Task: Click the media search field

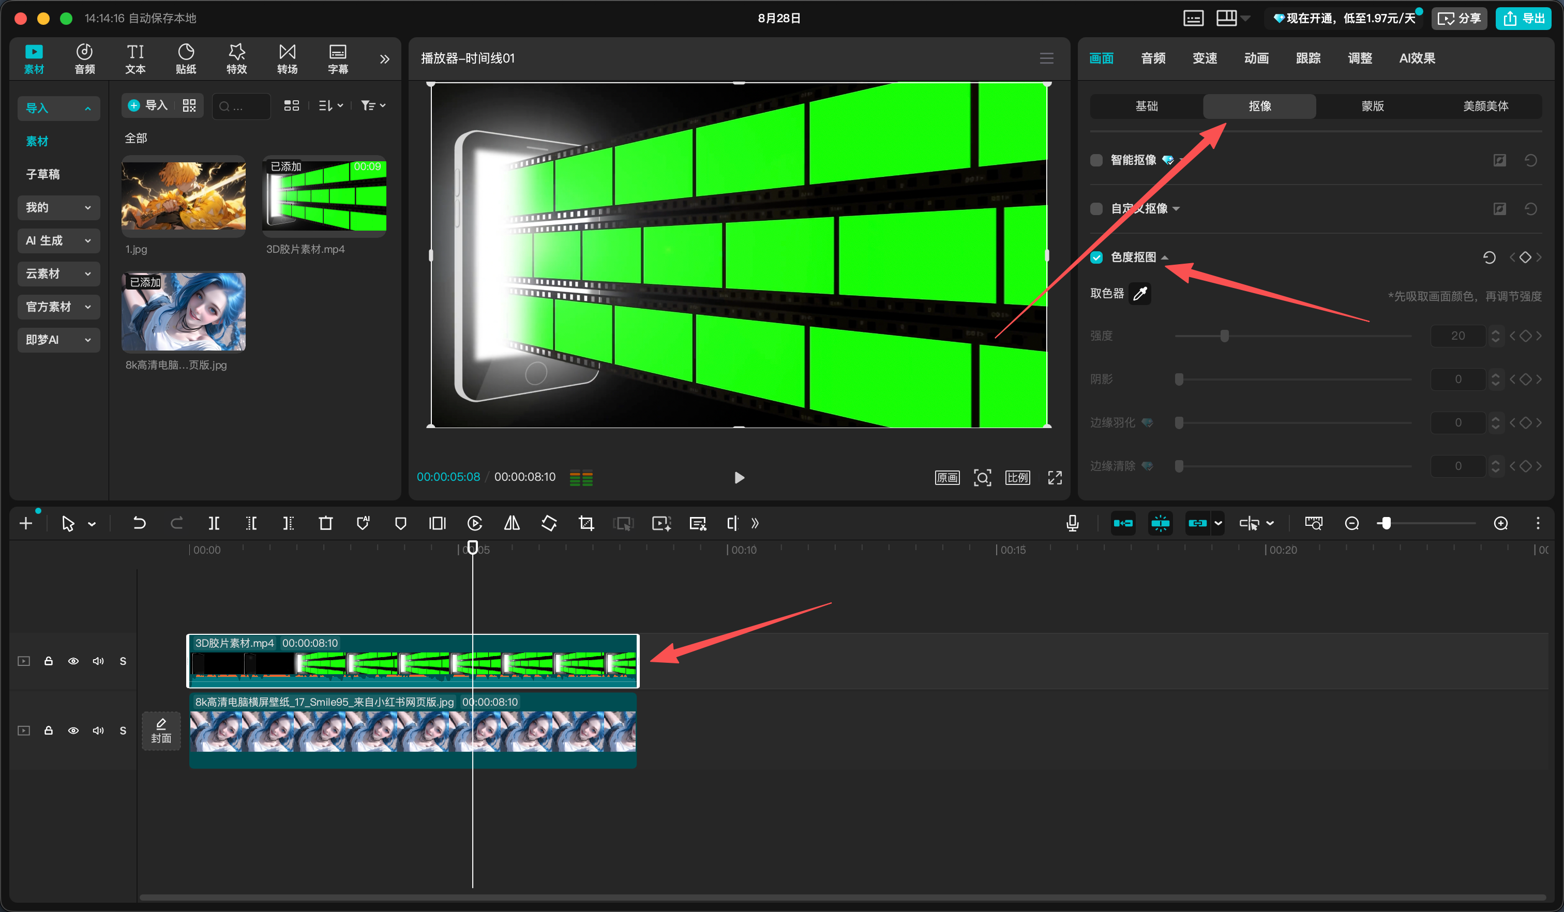Action: 241,106
